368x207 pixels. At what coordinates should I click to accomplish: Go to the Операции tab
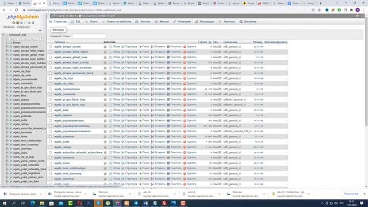coord(182,22)
